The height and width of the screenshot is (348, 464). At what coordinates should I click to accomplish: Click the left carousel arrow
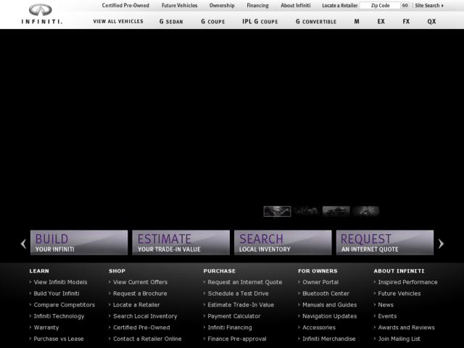click(x=23, y=244)
